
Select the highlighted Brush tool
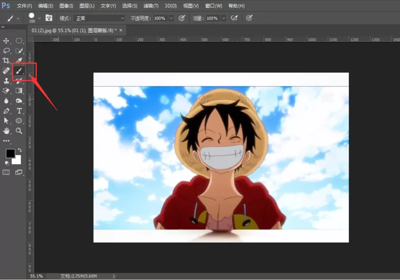19,71
